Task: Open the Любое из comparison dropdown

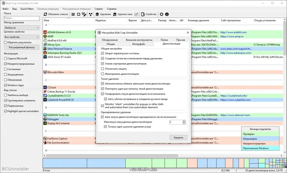Action: 22,28
